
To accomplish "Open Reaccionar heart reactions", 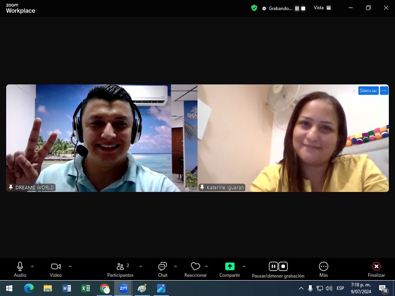I will 196,269.
